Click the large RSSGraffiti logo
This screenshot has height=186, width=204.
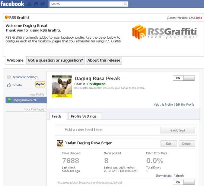tap(165, 32)
